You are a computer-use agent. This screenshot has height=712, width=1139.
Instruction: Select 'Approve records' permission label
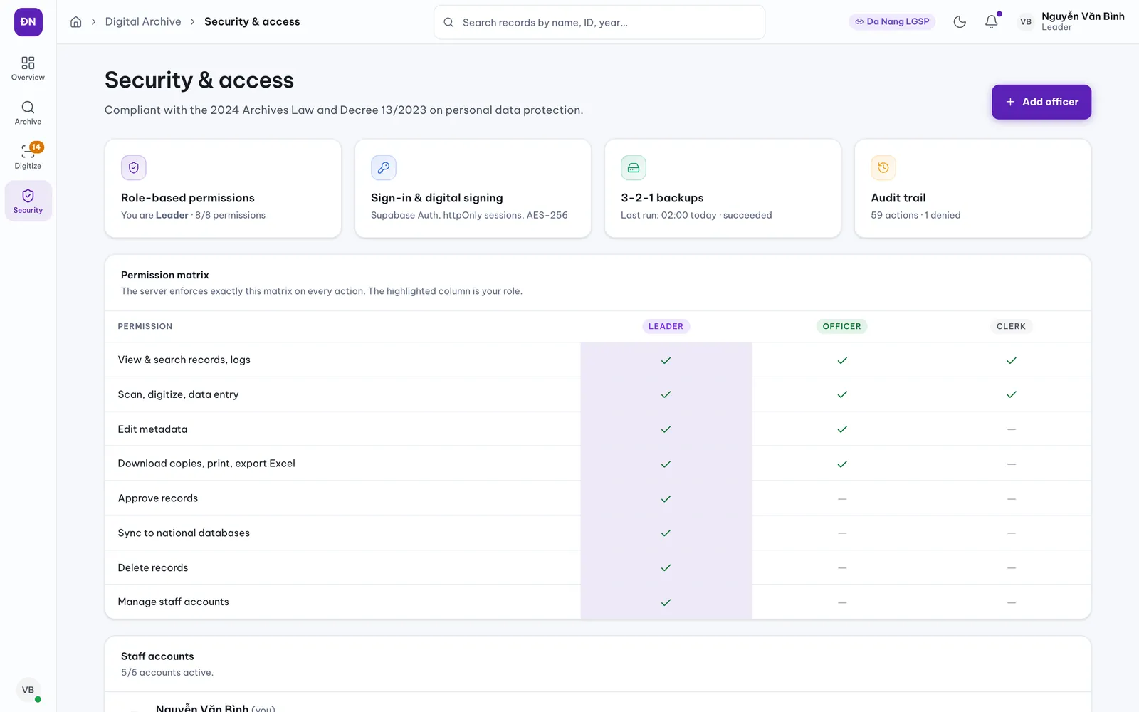[x=158, y=498]
